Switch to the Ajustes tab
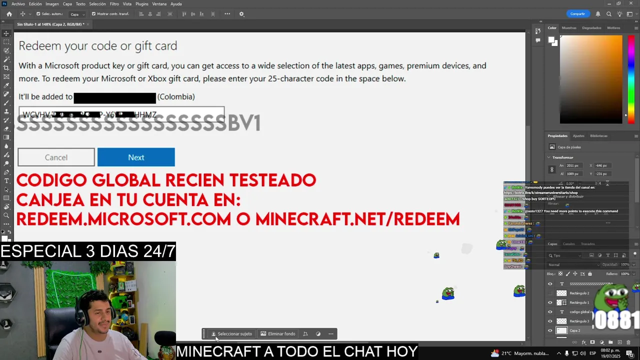The image size is (640, 360). (x=578, y=136)
